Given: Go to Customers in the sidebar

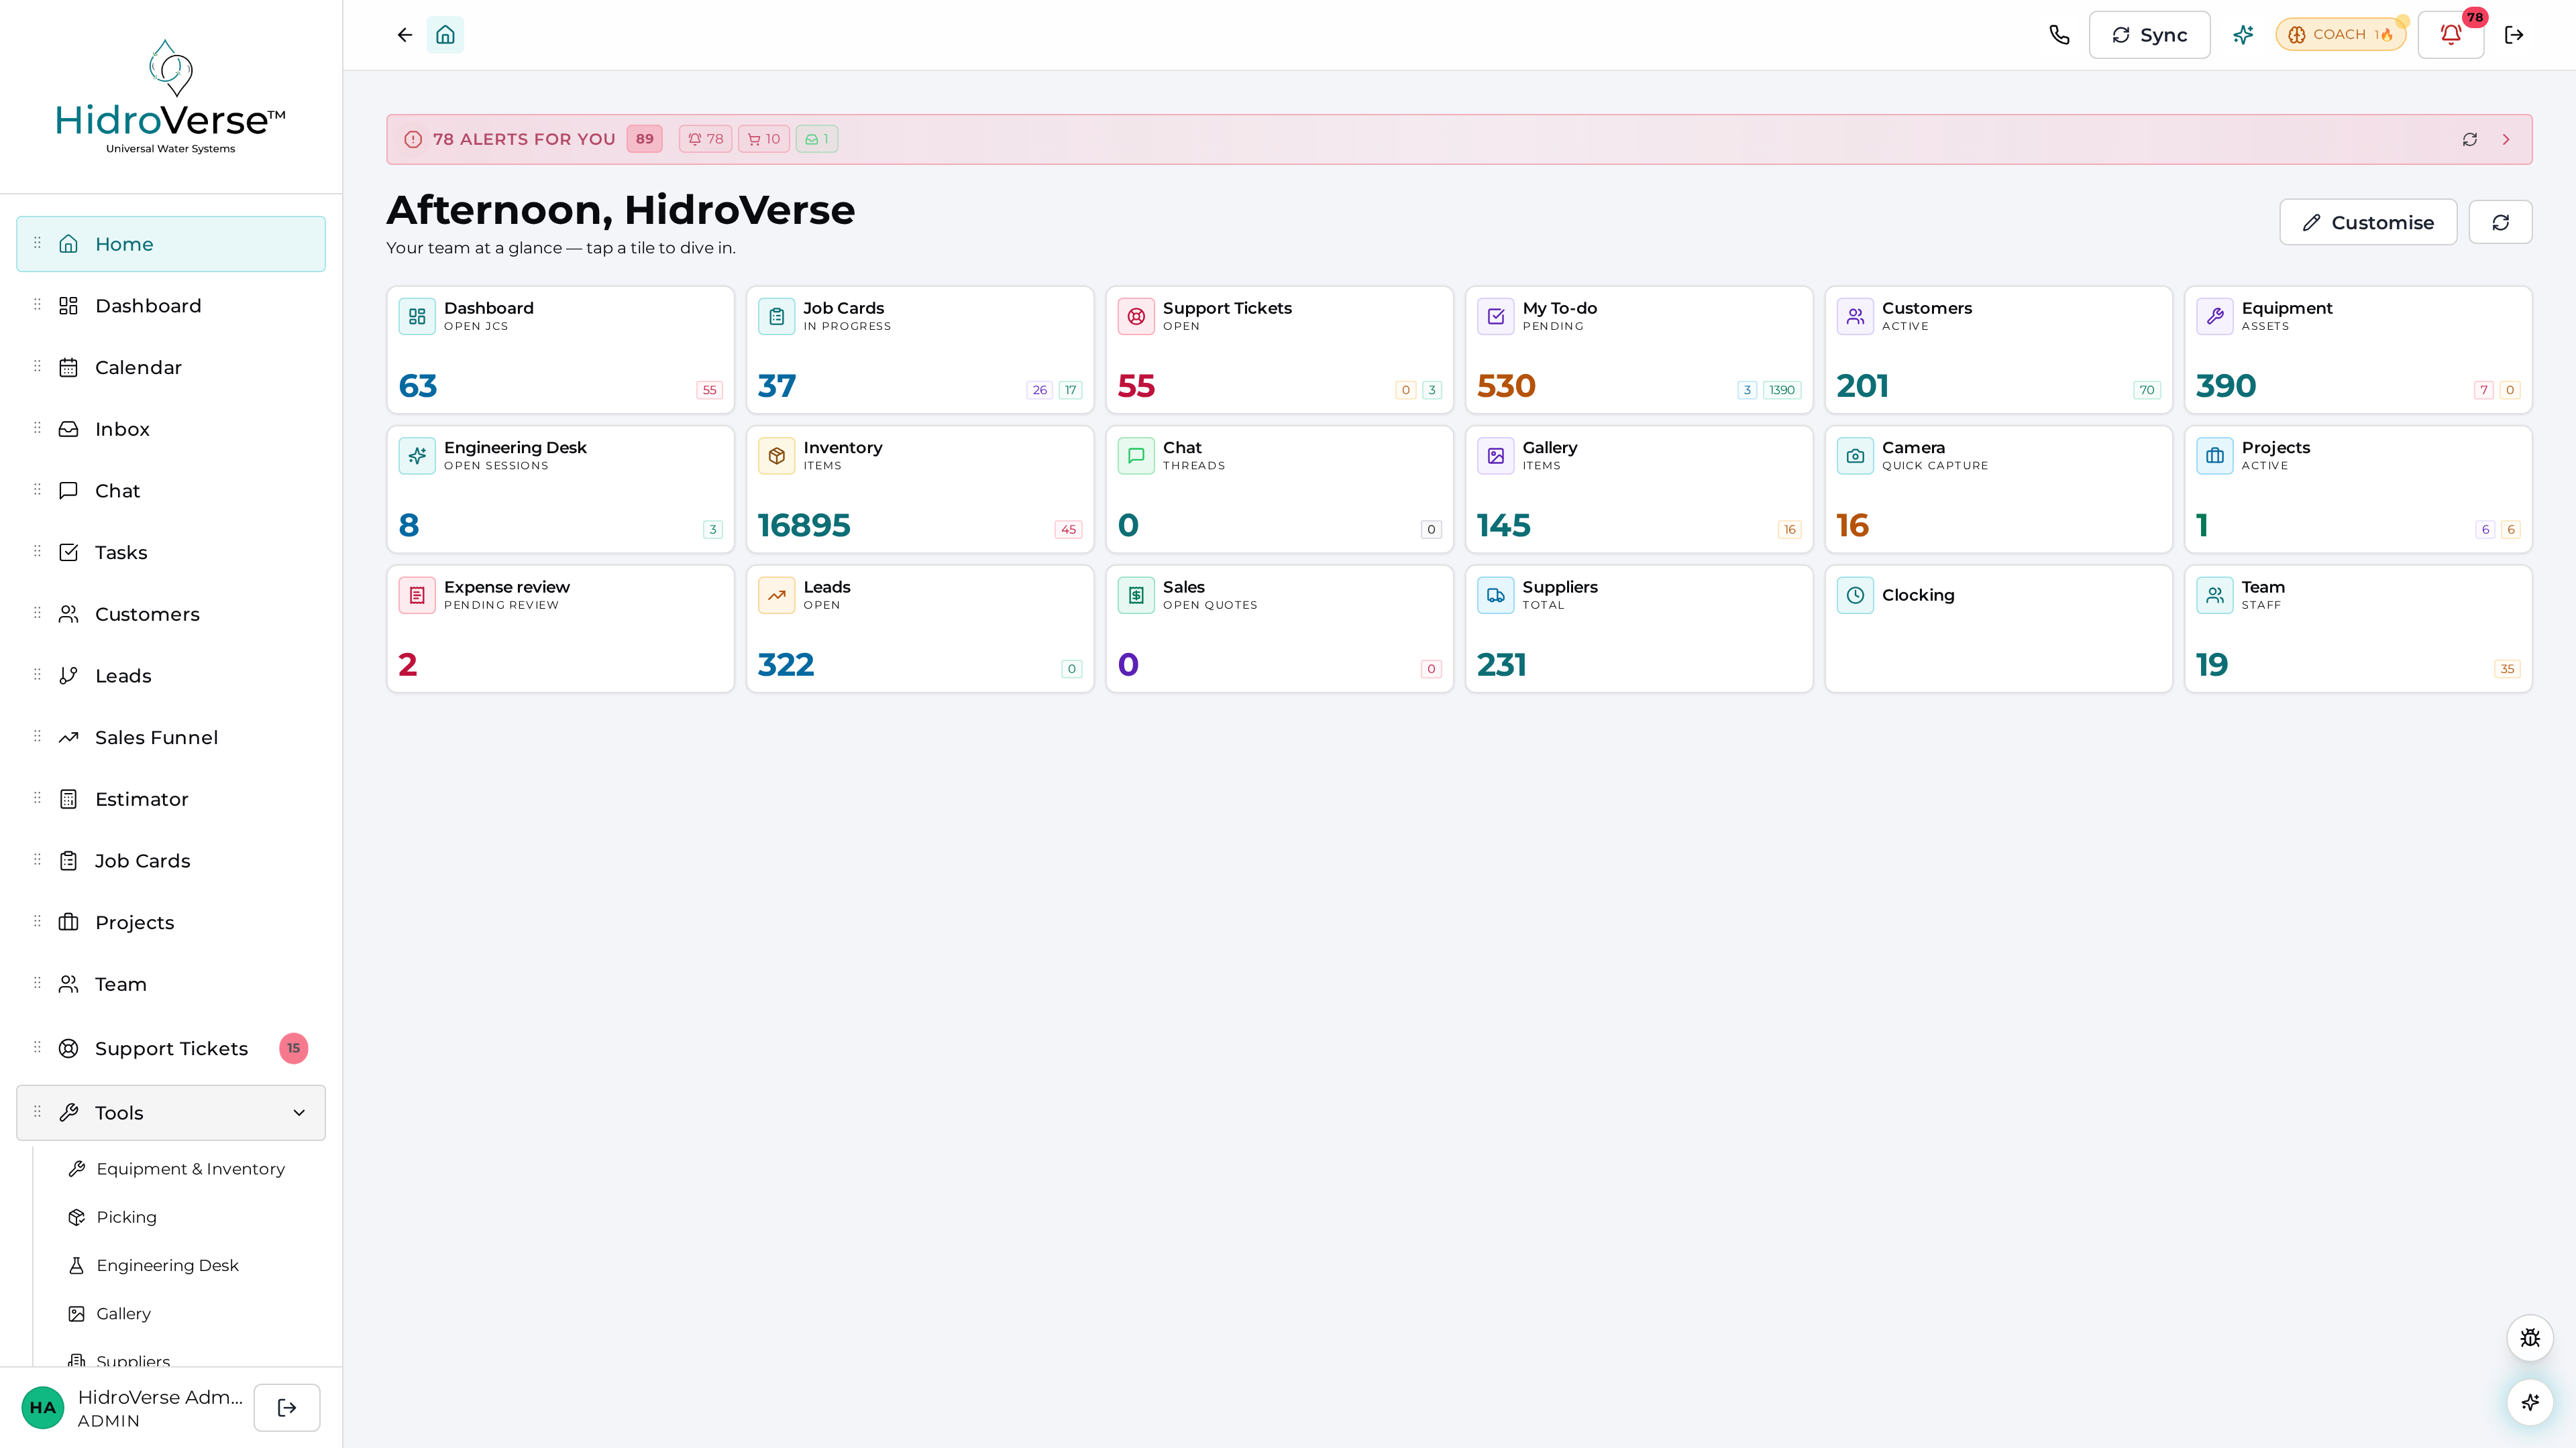Looking at the screenshot, I should point(171,615).
